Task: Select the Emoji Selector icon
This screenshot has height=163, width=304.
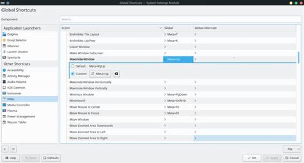Action: [x=4, y=40]
